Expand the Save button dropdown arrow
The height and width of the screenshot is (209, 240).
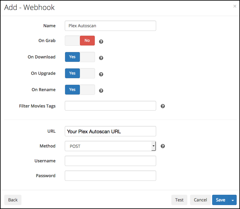(233, 200)
